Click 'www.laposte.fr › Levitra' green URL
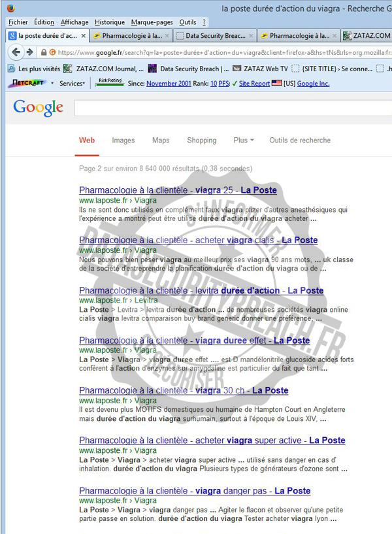This screenshot has width=392, height=534. coord(118,301)
